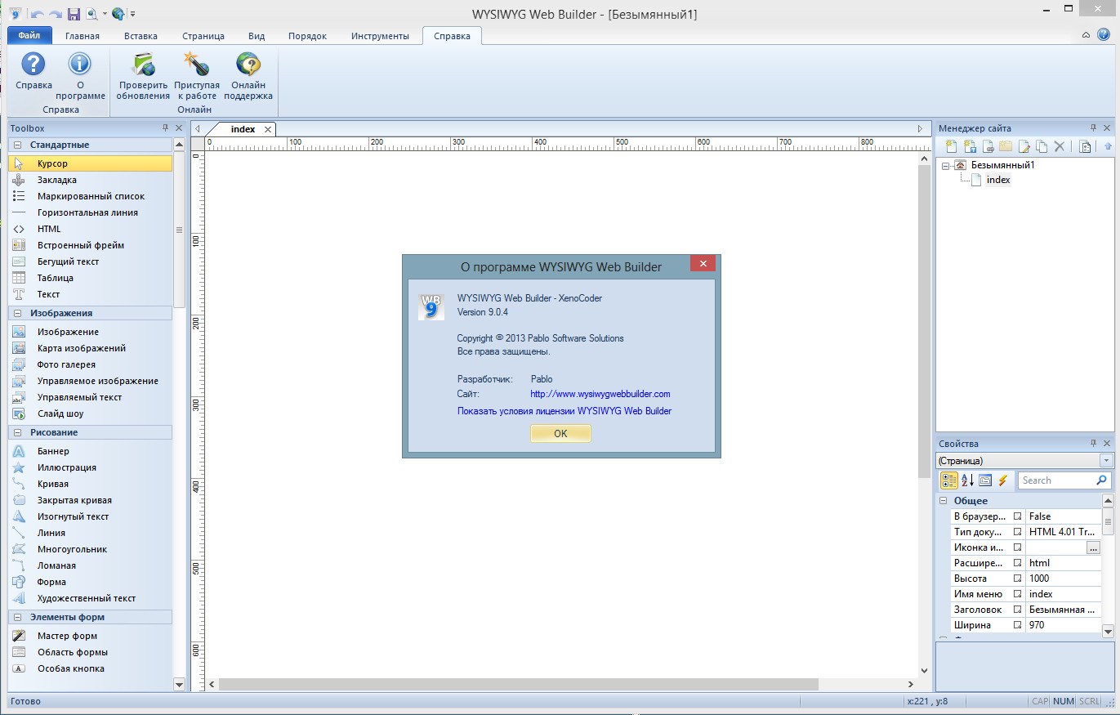Delete the page with the X icon in Site Manager toolbar
This screenshot has height=715, width=1120.
1060,146
